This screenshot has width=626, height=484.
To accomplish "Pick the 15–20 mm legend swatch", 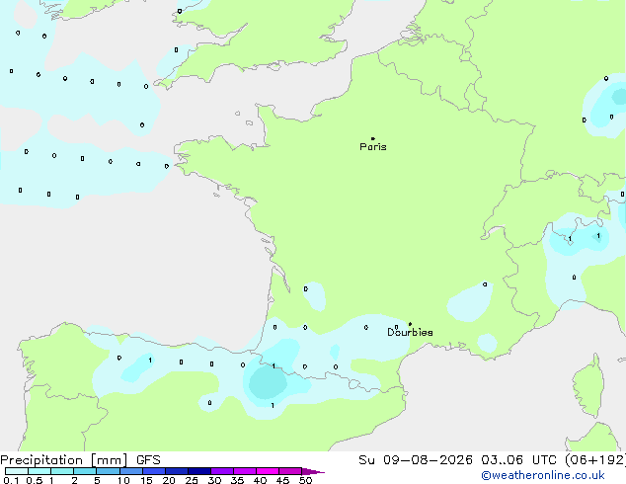I will point(153,471).
